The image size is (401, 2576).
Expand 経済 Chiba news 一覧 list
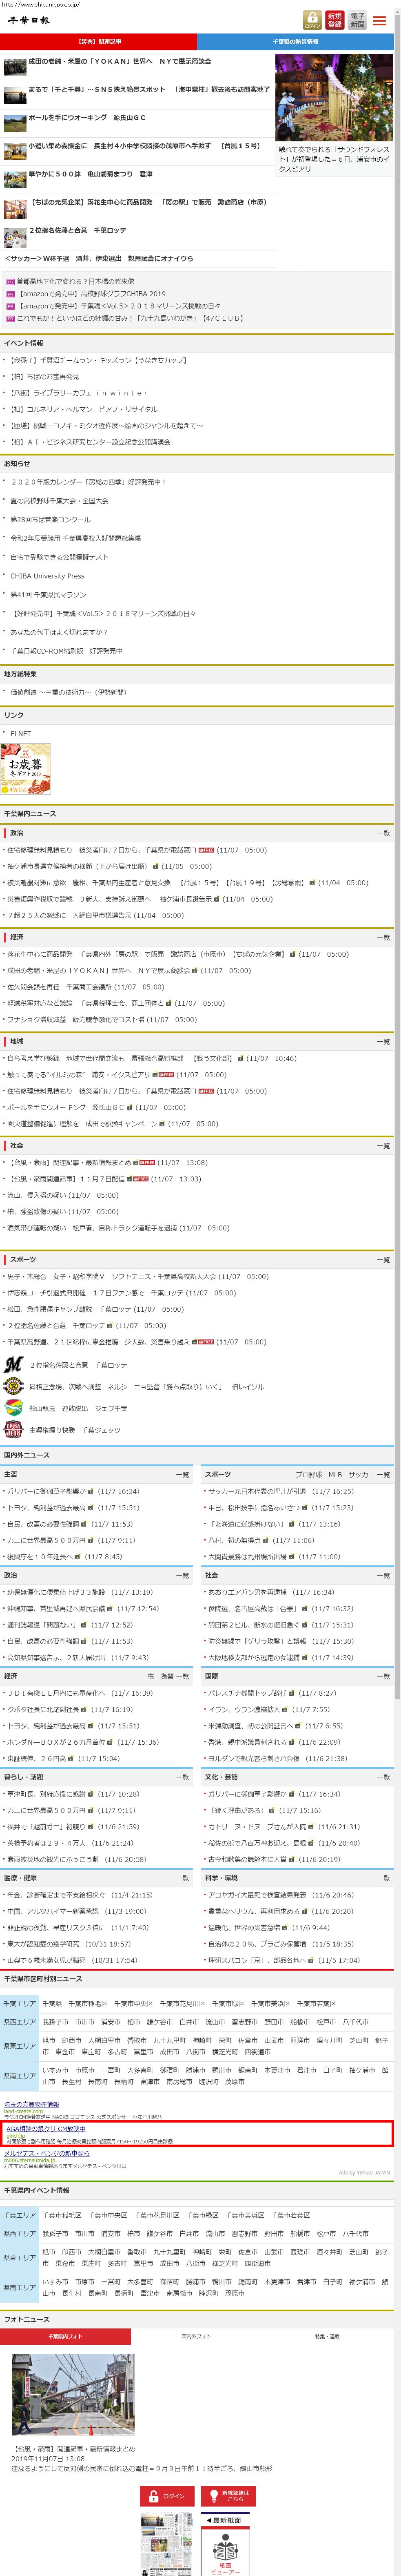[383, 937]
